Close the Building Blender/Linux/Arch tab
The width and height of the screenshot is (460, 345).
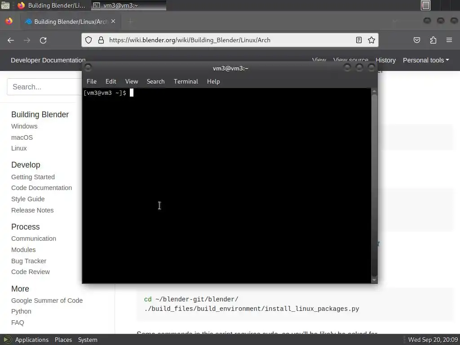113,22
